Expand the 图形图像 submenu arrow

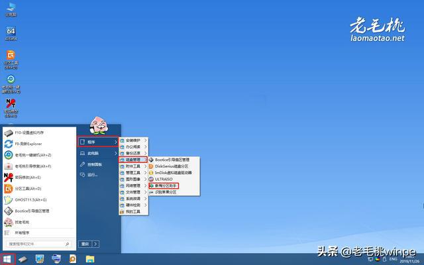pos(146,180)
